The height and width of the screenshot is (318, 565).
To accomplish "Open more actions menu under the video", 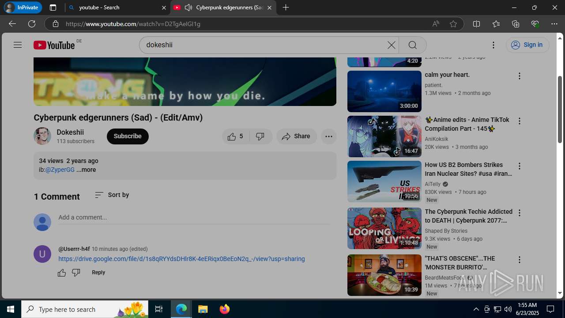I will [329, 136].
